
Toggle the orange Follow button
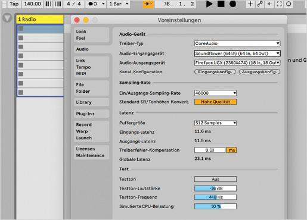tap(148, 4)
